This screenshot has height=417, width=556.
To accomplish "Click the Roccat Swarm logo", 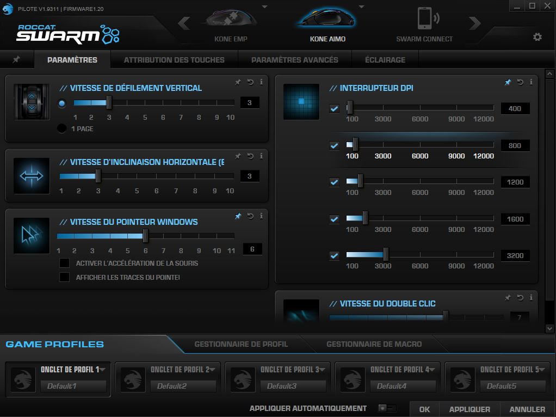I will 68,34.
